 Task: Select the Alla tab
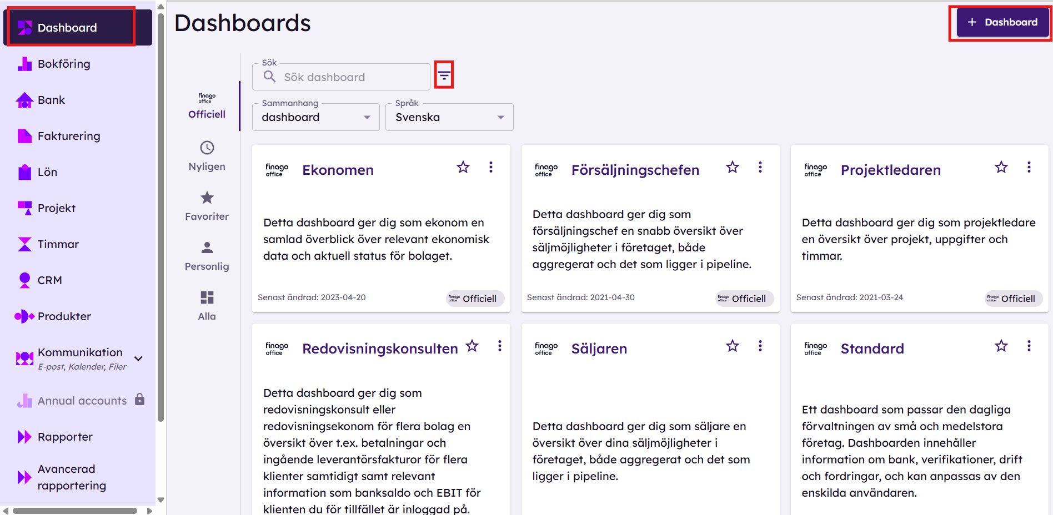(207, 306)
